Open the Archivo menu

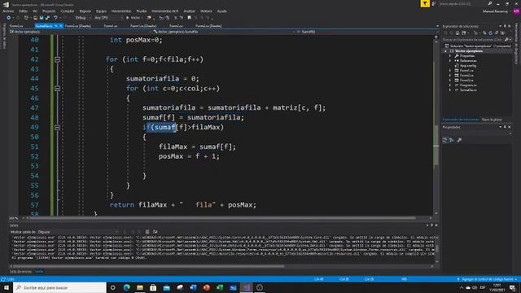(8, 11)
